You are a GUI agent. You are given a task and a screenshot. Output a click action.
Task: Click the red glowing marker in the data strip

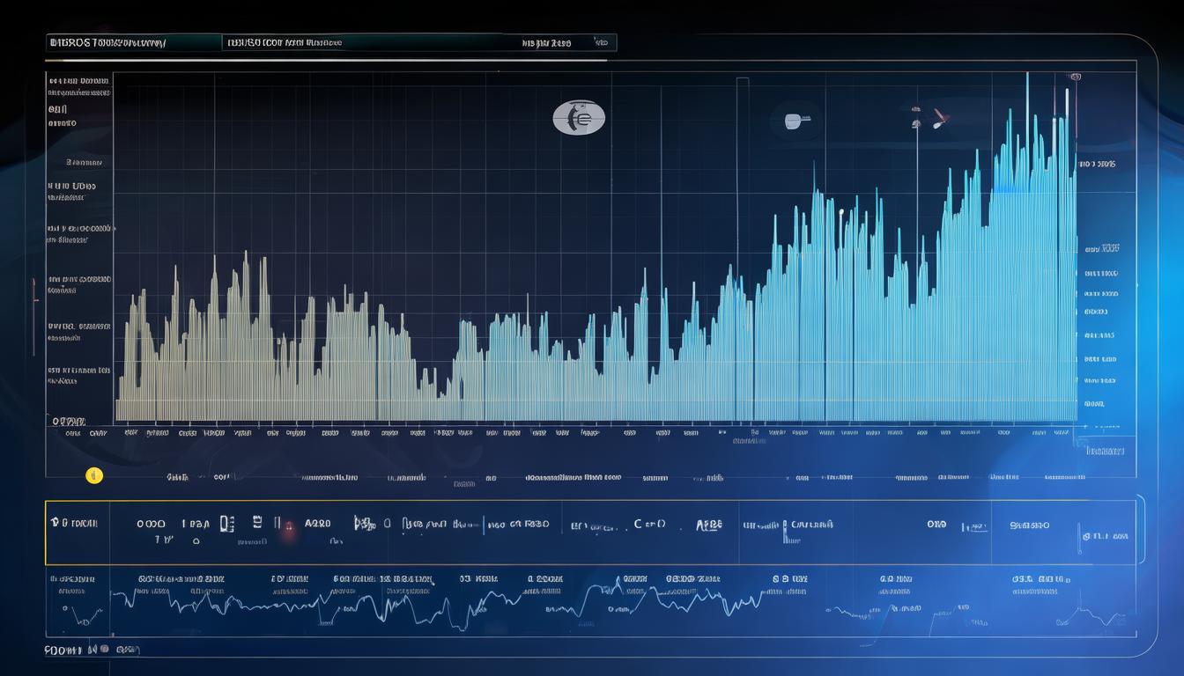(x=288, y=529)
